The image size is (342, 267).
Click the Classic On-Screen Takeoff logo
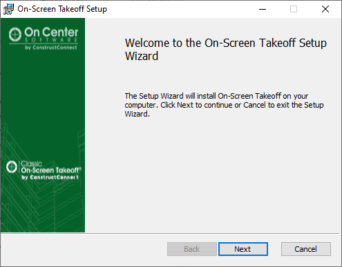coord(44,170)
